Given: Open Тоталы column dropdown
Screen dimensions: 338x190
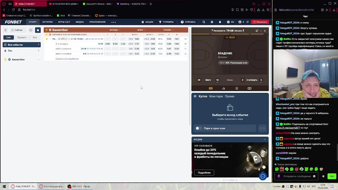Looking at the screenshot, I should 168,30.
